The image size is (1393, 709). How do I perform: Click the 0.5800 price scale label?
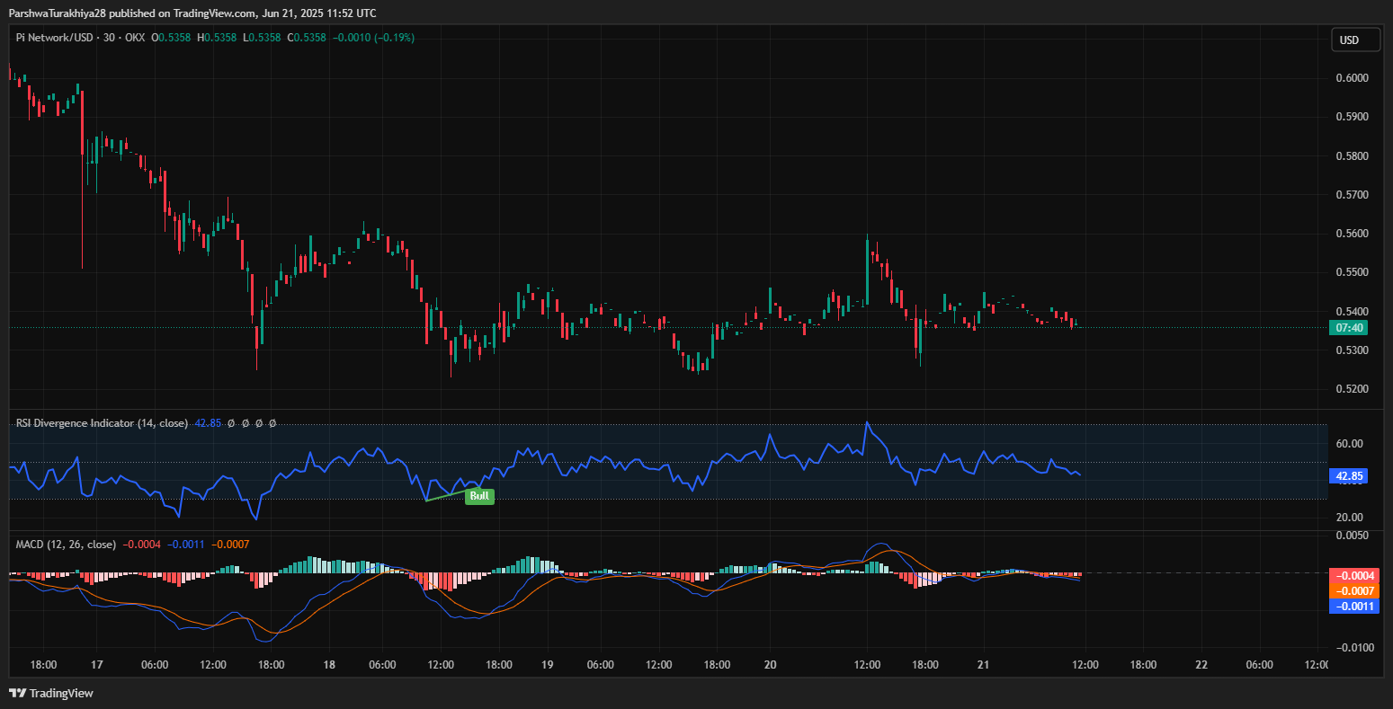(x=1352, y=156)
